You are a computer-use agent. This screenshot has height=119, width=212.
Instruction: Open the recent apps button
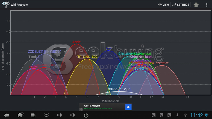pyautogui.click(x=33, y=115)
